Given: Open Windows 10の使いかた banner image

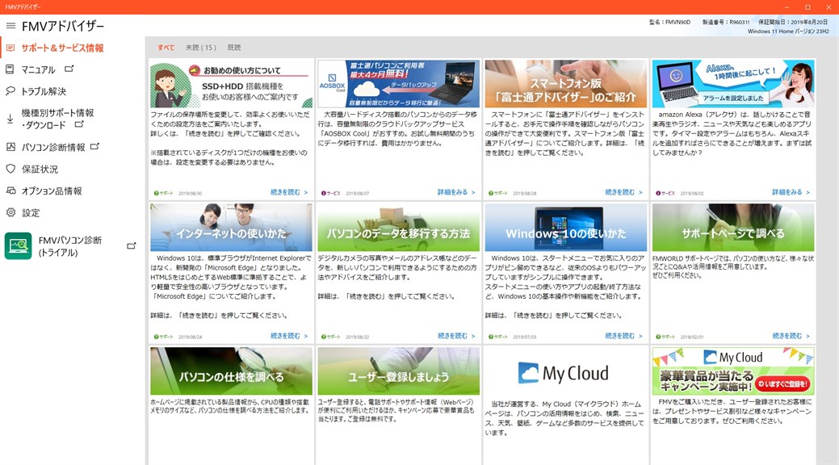Looking at the screenshot, I should point(565,228).
